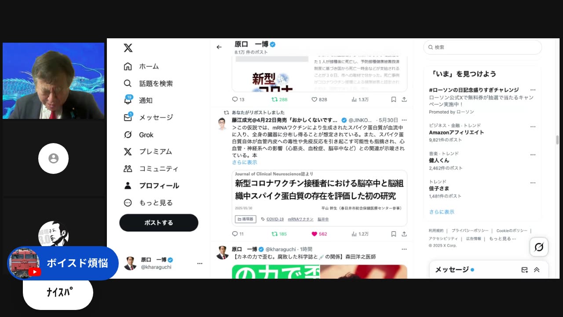Share icon on 藤江成光 post

(404, 234)
